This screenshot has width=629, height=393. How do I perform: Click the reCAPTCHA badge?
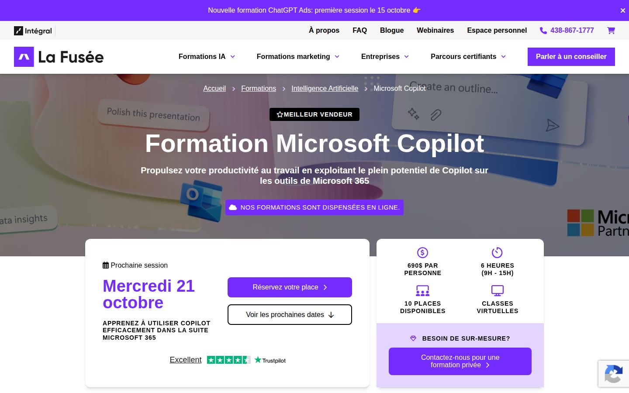coord(614,373)
